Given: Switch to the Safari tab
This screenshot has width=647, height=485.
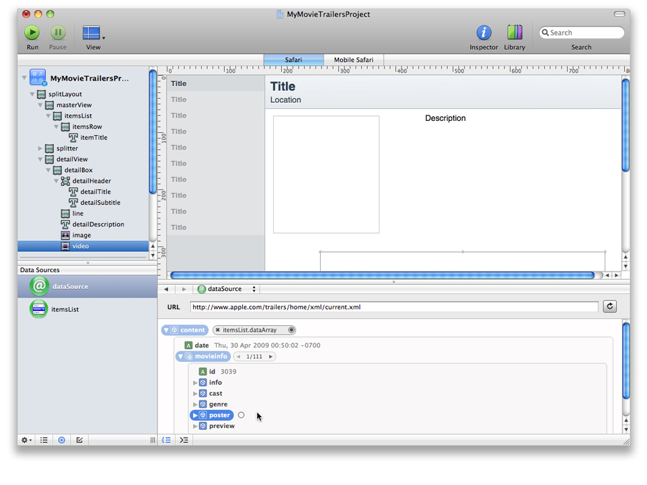Looking at the screenshot, I should [x=293, y=60].
